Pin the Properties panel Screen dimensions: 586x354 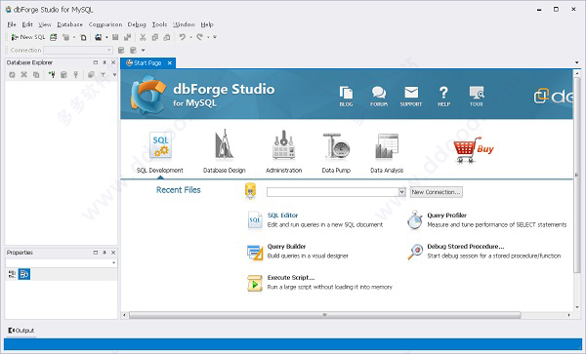coord(105,253)
